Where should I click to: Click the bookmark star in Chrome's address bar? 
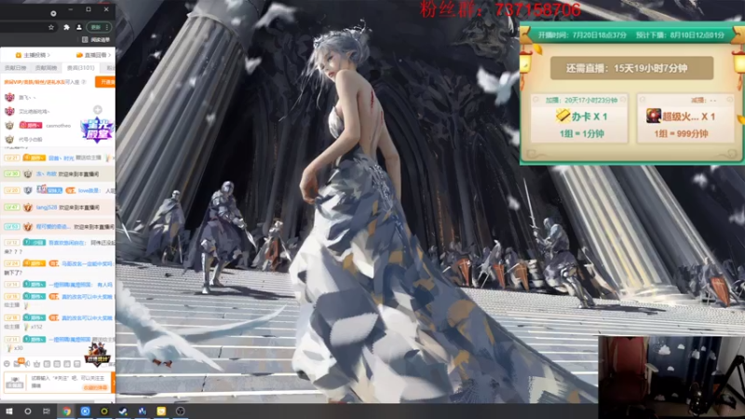(x=51, y=28)
